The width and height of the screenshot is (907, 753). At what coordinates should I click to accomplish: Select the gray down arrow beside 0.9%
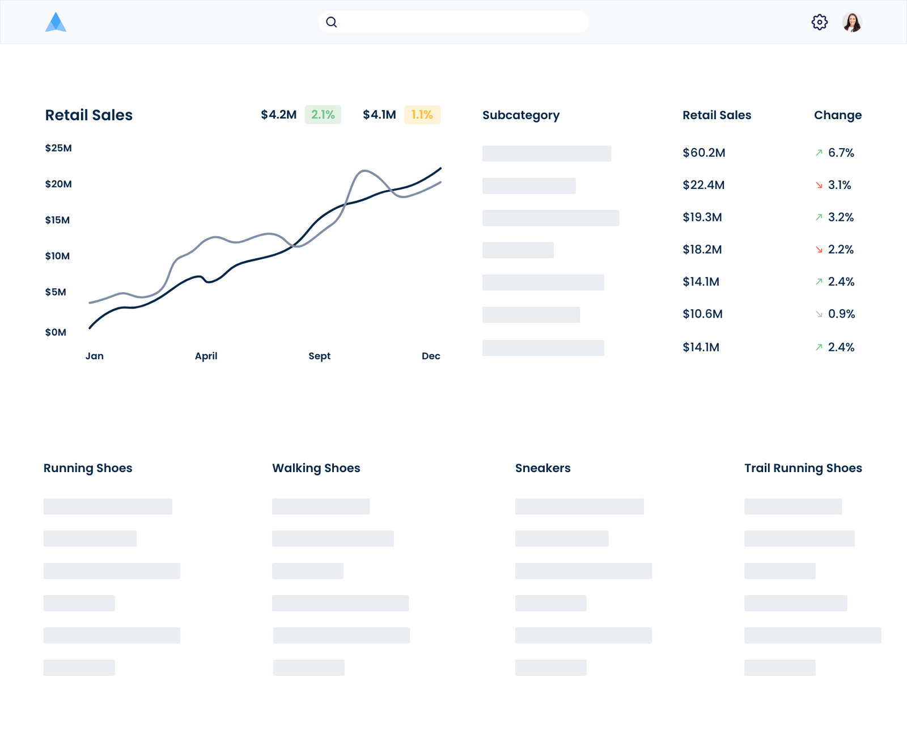(x=818, y=313)
